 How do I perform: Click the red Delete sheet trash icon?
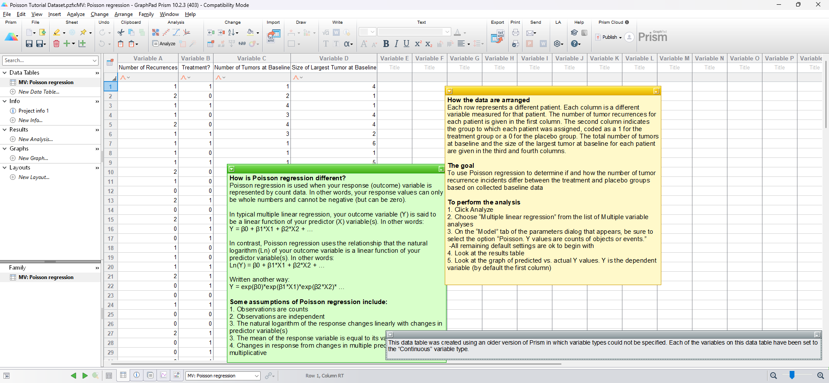tap(56, 44)
